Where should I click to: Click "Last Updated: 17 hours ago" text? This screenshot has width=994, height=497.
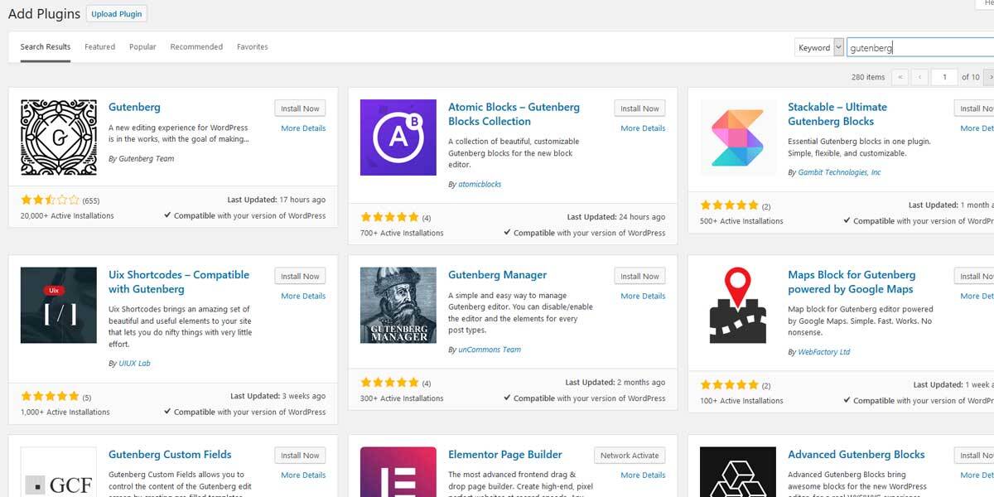click(277, 200)
